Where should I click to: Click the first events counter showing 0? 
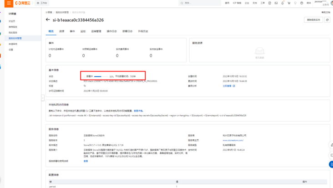coord(50,56)
